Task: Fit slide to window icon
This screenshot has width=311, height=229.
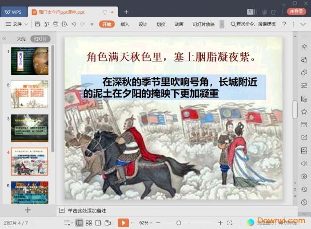Action: pos(230,223)
